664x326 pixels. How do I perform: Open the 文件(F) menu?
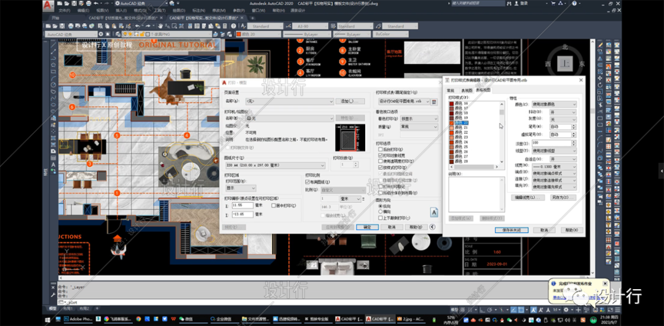[x=65, y=10]
